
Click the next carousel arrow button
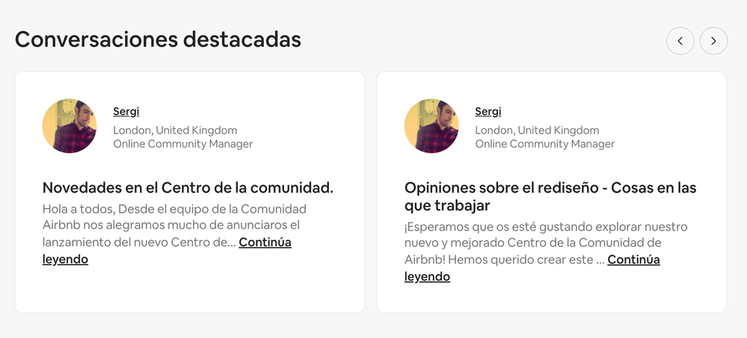[x=713, y=41]
